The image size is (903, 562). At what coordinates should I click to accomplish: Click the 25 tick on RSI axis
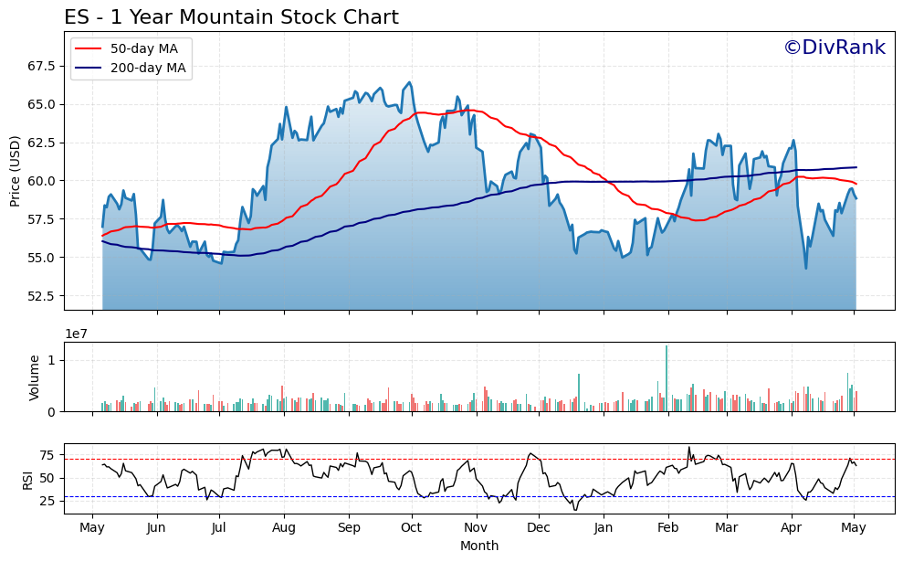[x=47, y=502]
